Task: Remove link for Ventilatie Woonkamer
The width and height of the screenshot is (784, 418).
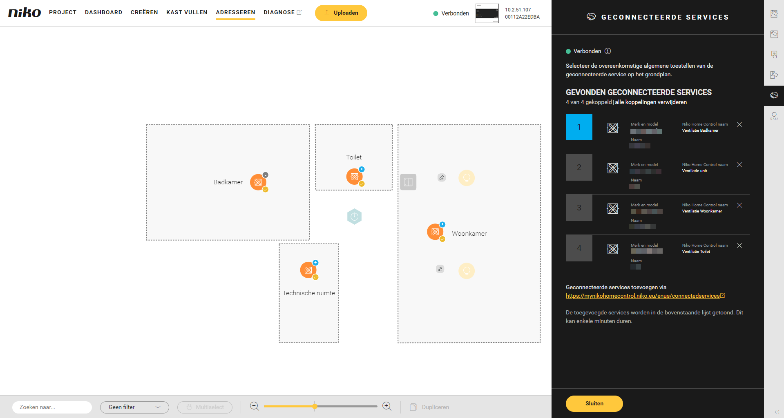Action: [x=739, y=205]
